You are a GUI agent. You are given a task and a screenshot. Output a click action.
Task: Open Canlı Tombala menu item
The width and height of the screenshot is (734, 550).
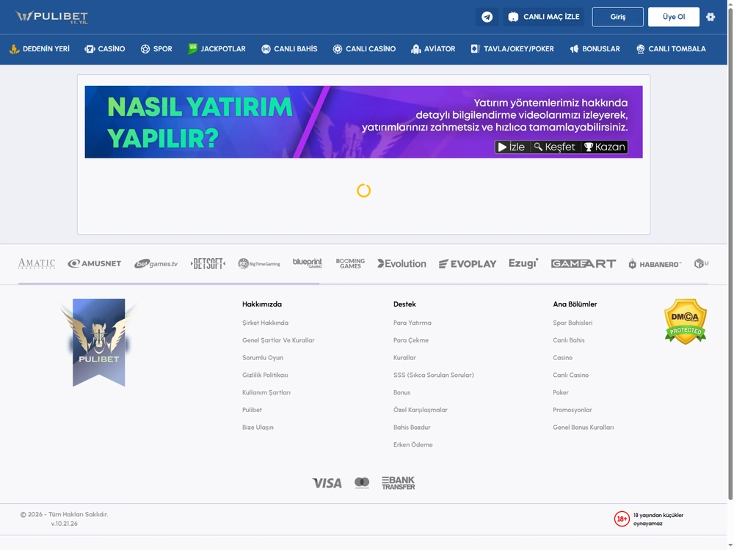[671, 48]
